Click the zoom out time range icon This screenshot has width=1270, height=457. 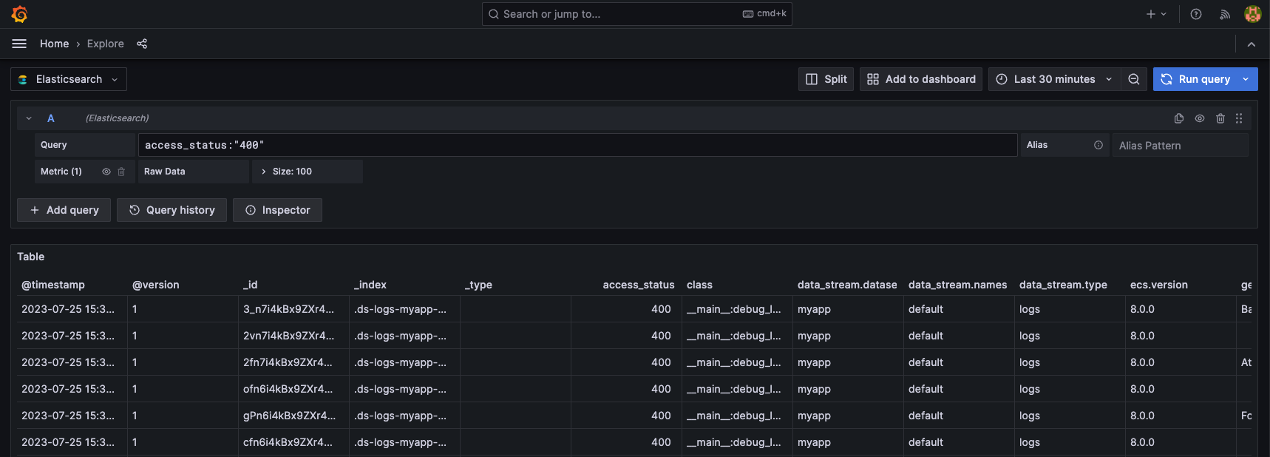pos(1133,79)
